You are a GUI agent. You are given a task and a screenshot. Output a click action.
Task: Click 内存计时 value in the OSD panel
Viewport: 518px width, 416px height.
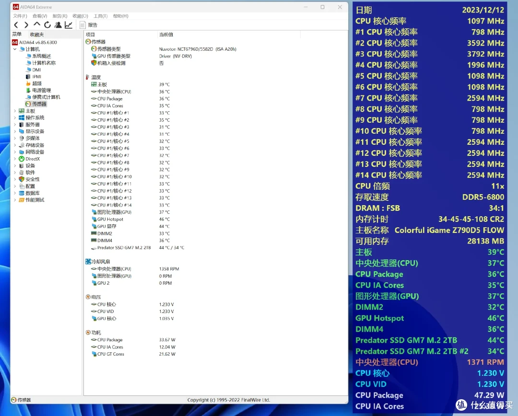coord(471,219)
